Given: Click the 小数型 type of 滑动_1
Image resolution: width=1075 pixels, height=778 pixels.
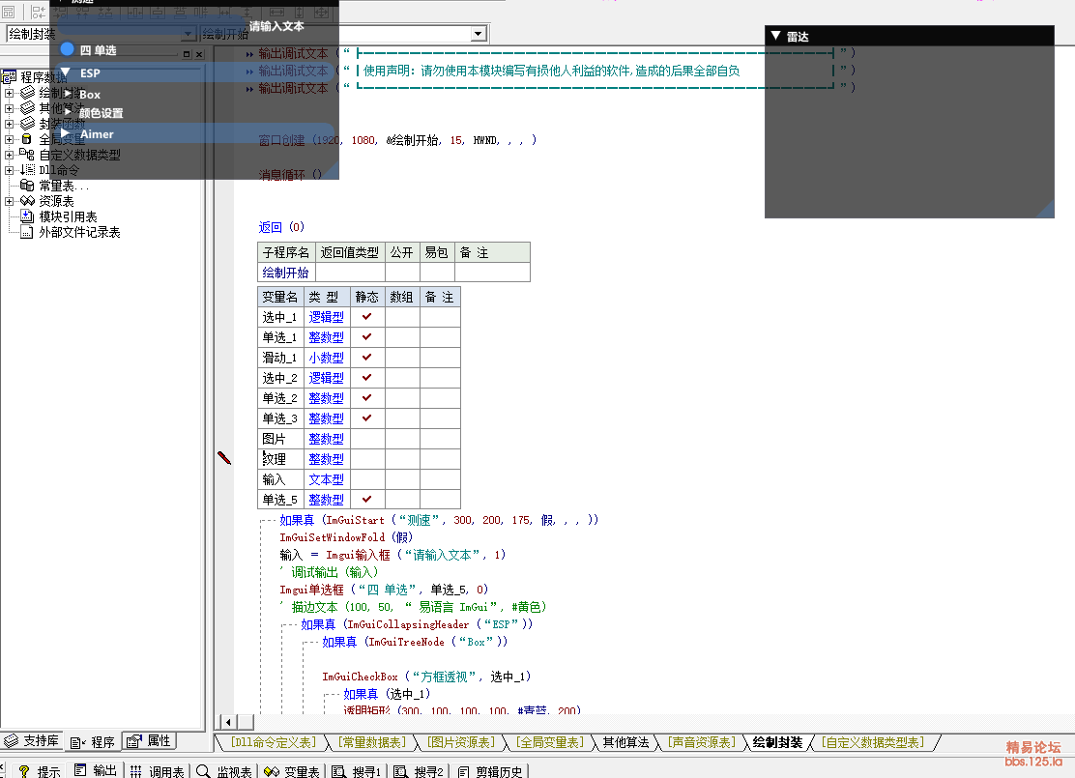Looking at the screenshot, I should (x=327, y=358).
